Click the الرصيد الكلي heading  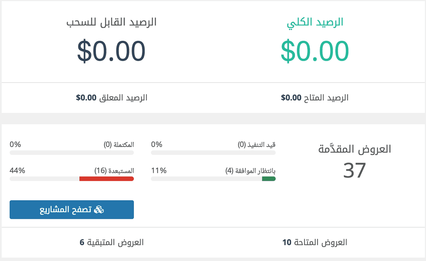[x=315, y=22]
